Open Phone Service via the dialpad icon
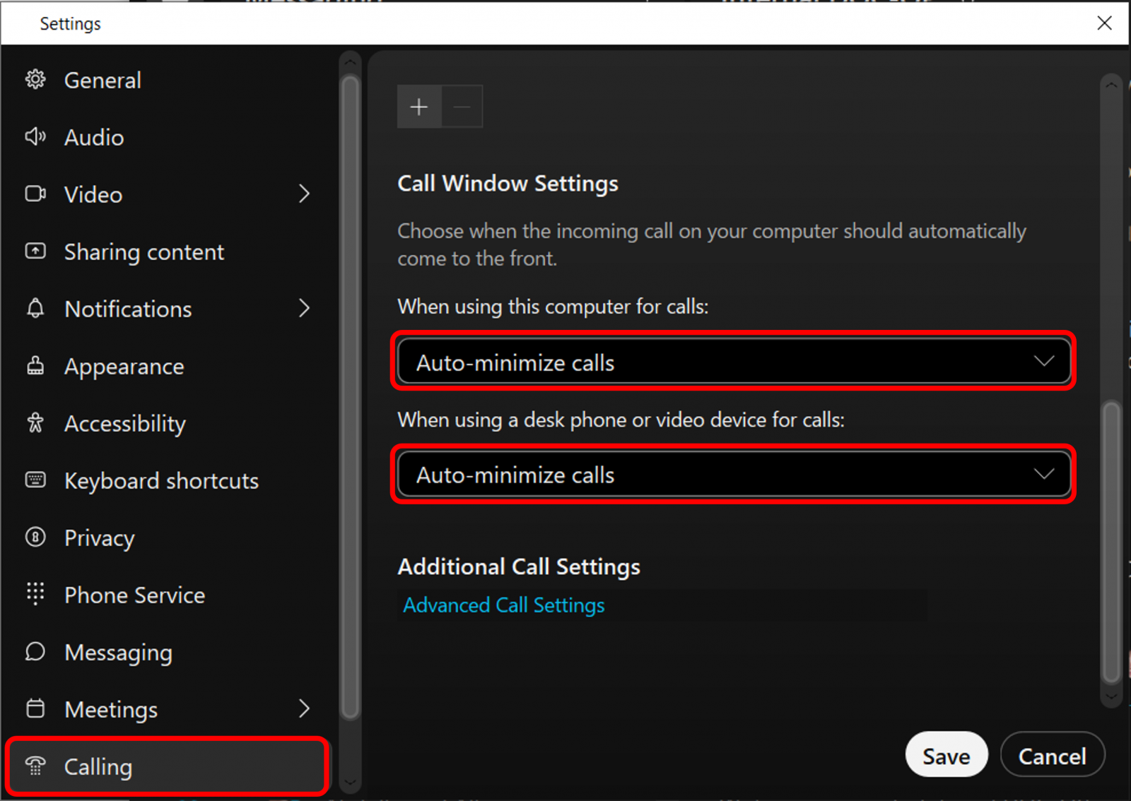The height and width of the screenshot is (801, 1131). pyautogui.click(x=35, y=595)
